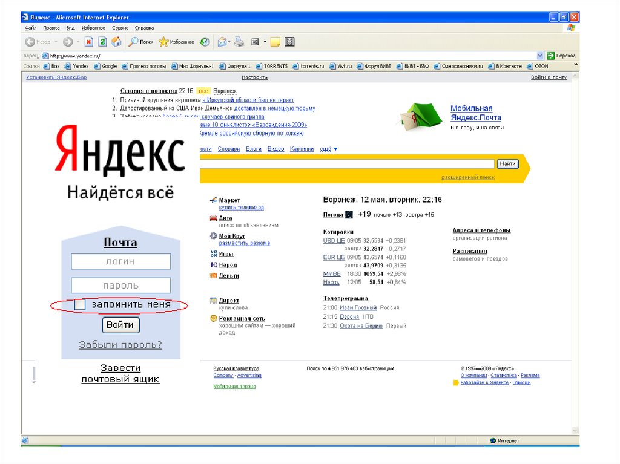Open the Правка menu
This screenshot has height=464, width=620.
51,28
